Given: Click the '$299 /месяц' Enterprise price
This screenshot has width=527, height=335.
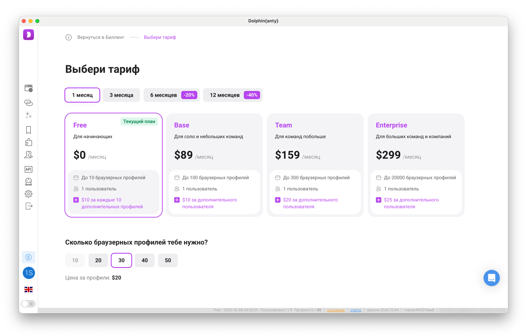Looking at the screenshot, I should coord(398,155).
